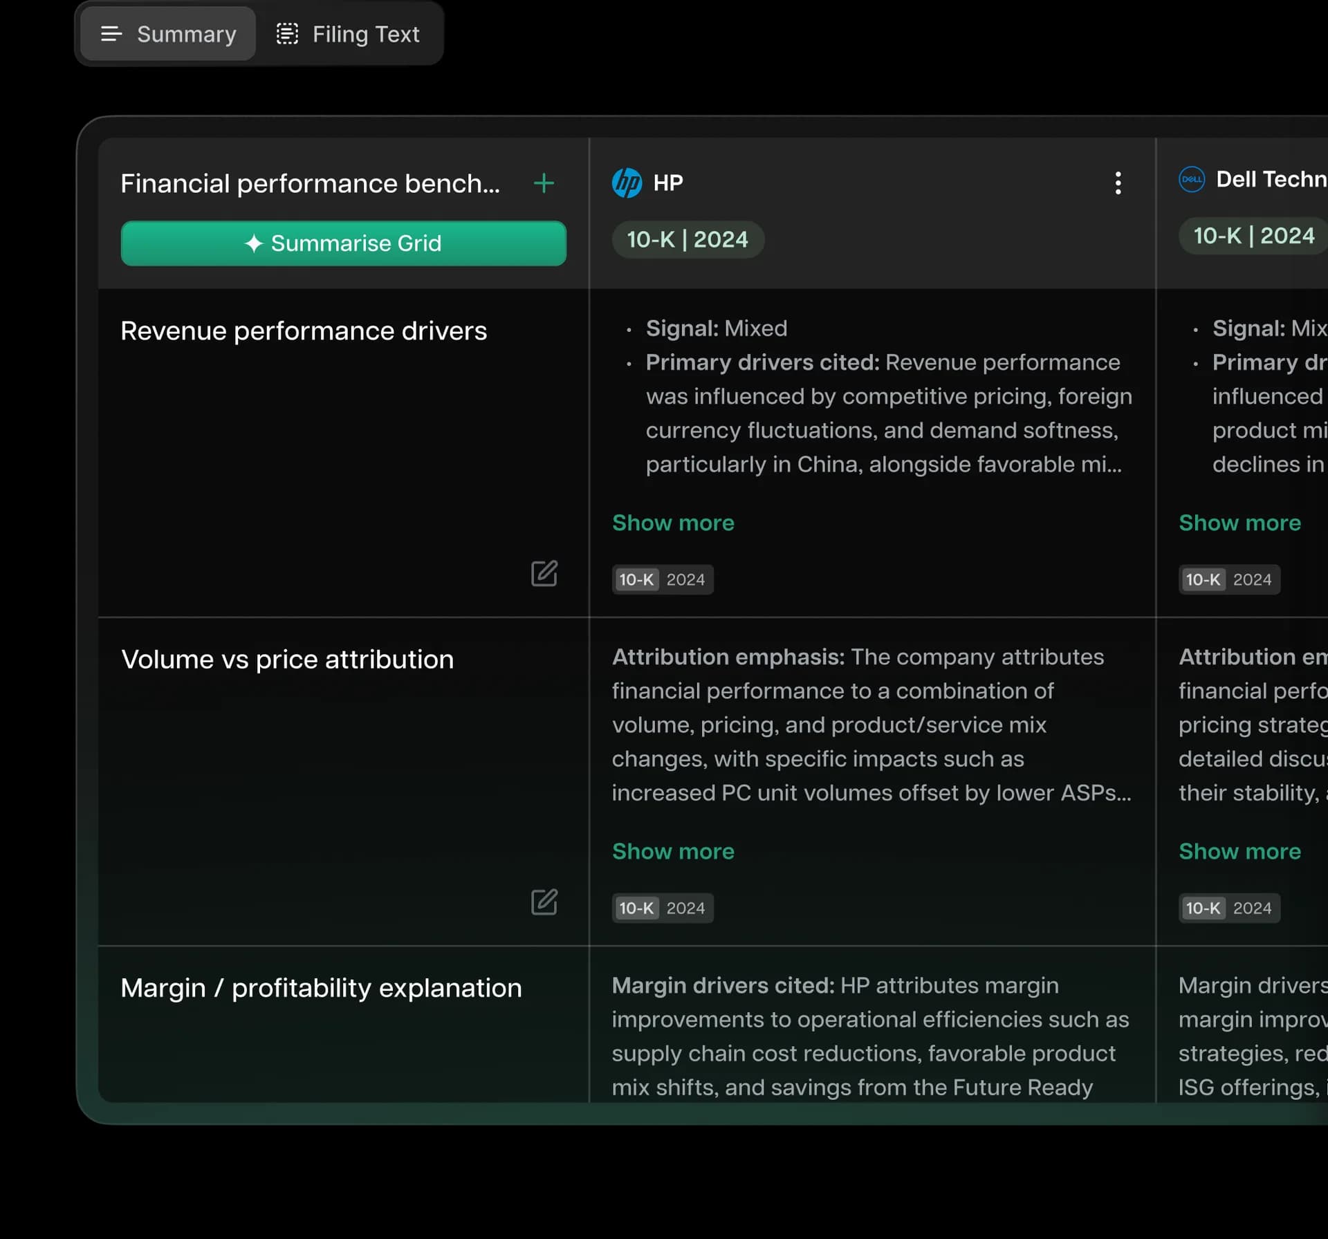
Task: Click the Filing Text document icon
Action: [x=287, y=34]
